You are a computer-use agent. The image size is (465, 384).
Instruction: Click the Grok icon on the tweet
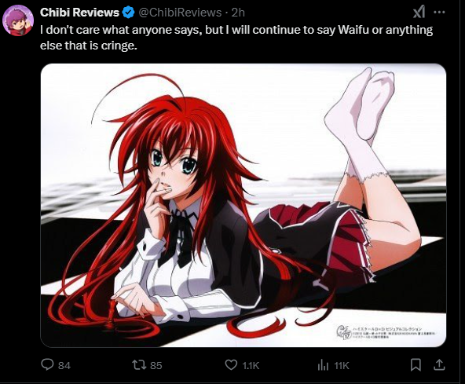(x=419, y=13)
